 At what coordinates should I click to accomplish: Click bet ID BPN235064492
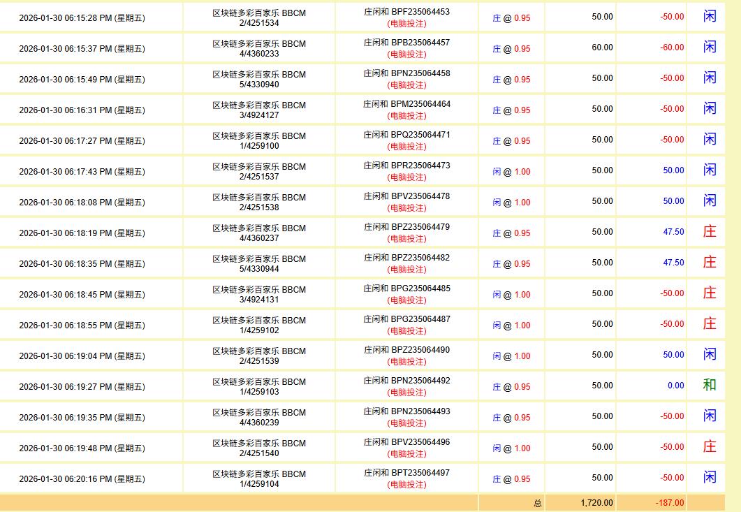pos(420,381)
